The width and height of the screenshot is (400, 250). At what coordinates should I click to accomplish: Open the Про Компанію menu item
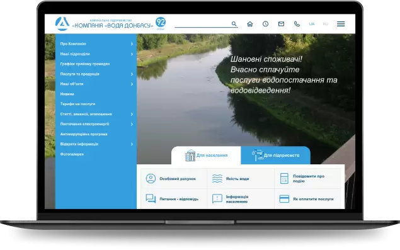pyautogui.click(x=73, y=43)
